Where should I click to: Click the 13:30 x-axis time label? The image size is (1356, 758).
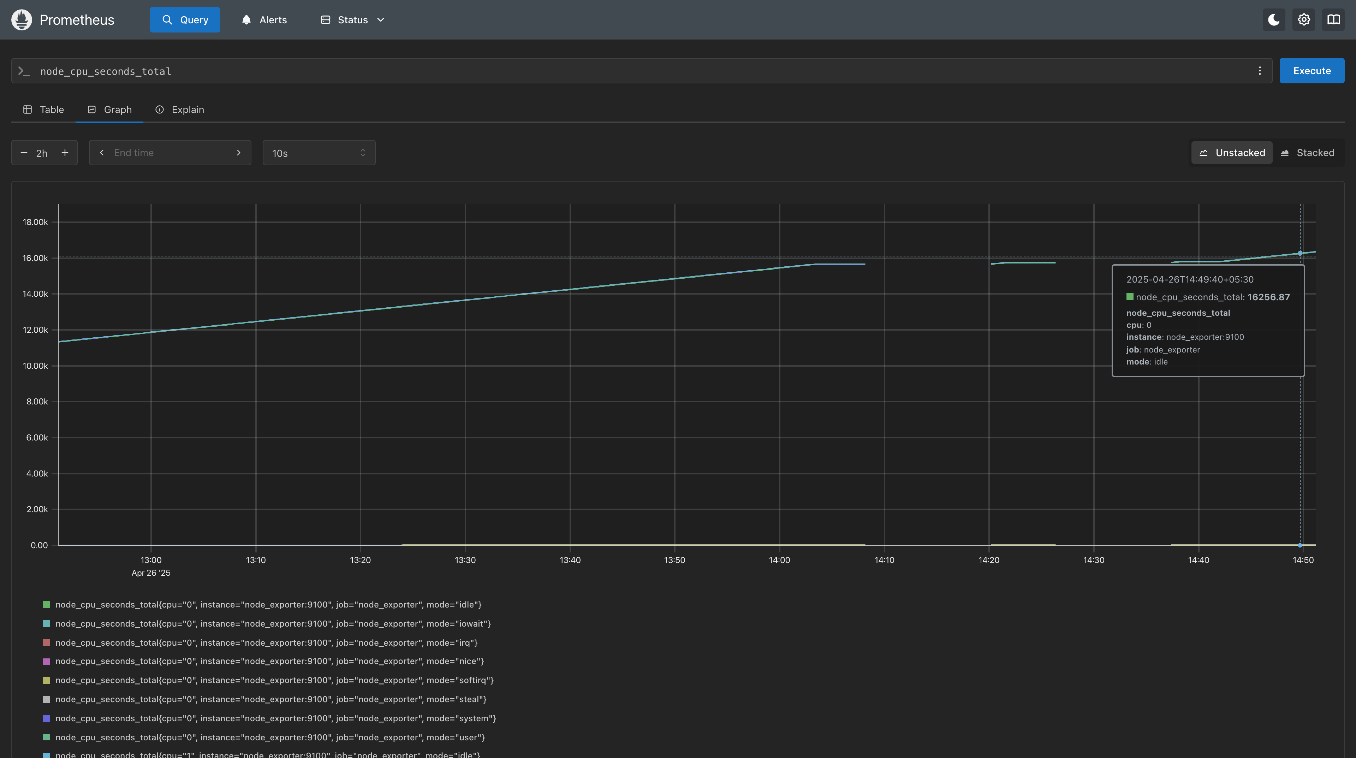click(x=465, y=560)
